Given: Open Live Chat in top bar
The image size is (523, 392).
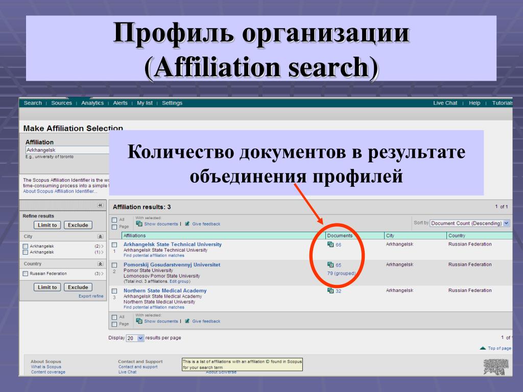Looking at the screenshot, I should pos(445,103).
